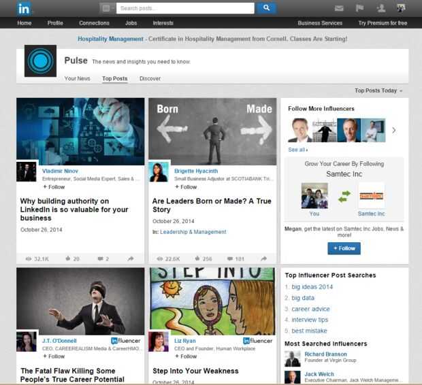Click the Samtec logo image
The image size is (422, 385).
coord(372,196)
